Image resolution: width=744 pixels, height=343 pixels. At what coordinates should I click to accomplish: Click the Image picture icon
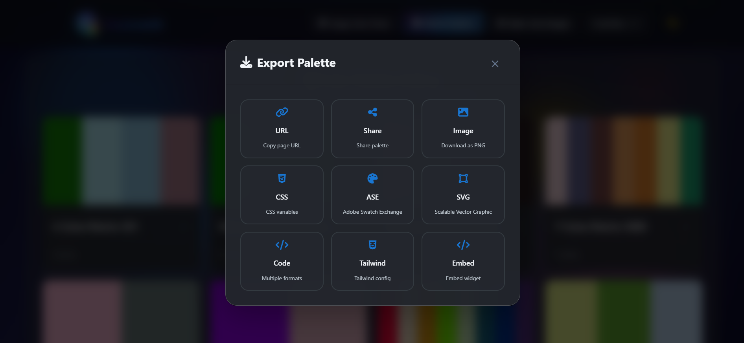pos(463,112)
